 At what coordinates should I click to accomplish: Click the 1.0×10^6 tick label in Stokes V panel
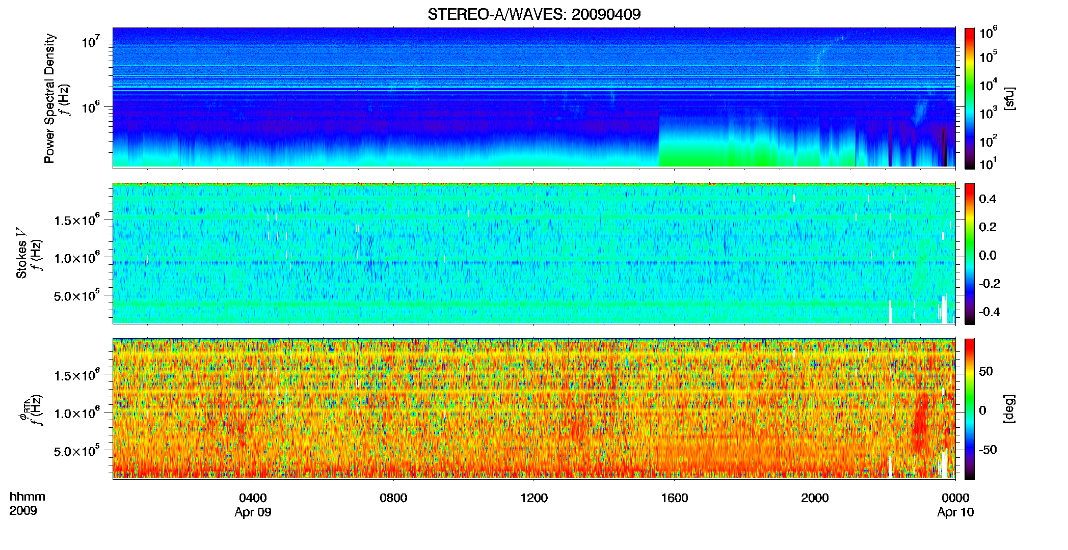tap(76, 257)
